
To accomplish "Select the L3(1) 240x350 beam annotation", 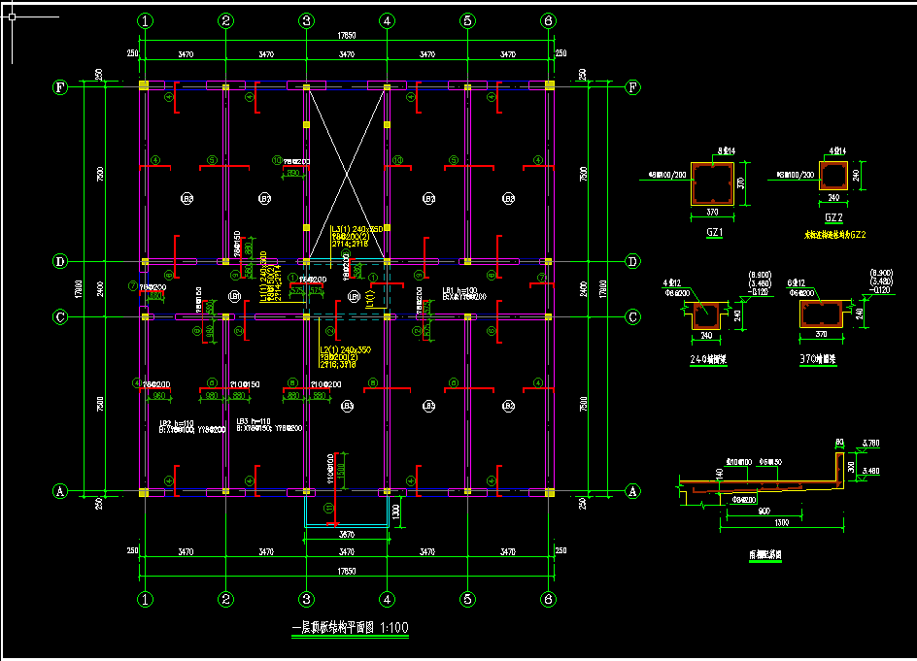I will pos(357,236).
